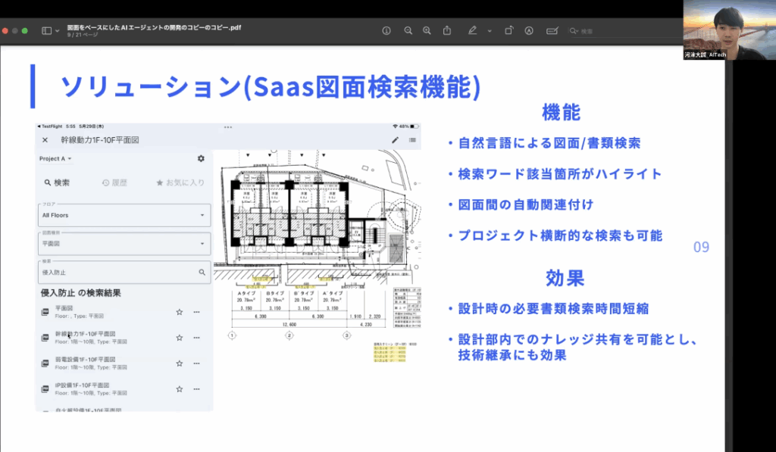Open the IP設備1F-10F平面図 result
This screenshot has height=452, width=776.
(x=124, y=389)
